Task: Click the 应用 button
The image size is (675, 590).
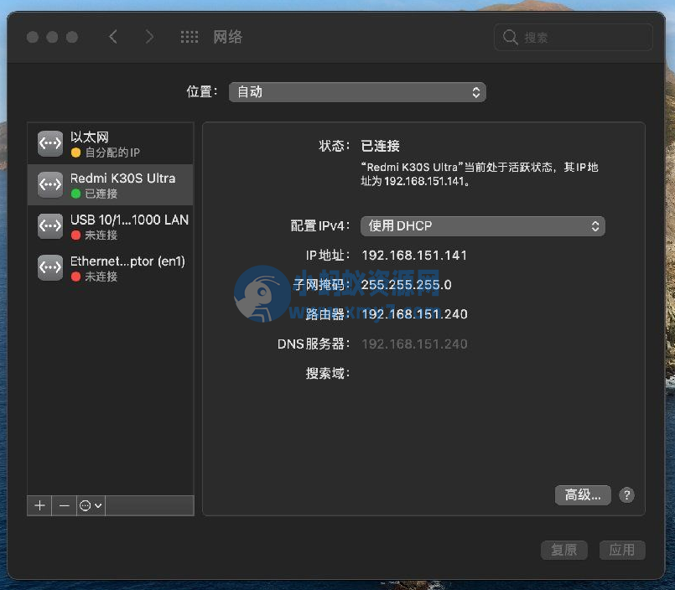Action: pos(622,550)
